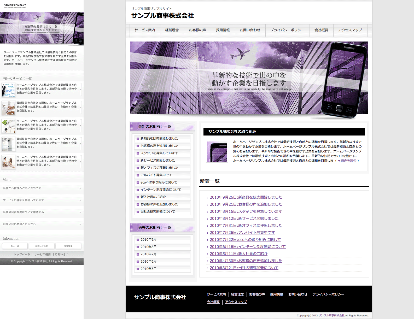
Task: Expand 当社から皆様へごあいさつです menu arrow
Action: [80, 188]
